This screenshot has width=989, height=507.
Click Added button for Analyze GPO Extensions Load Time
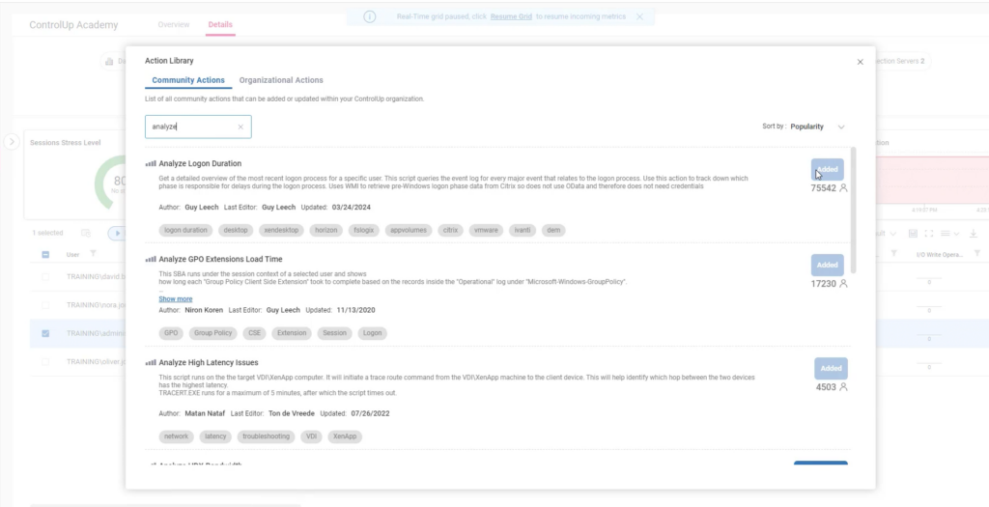click(x=827, y=265)
